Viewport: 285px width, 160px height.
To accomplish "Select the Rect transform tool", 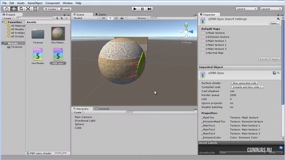I will tap(35, 9).
